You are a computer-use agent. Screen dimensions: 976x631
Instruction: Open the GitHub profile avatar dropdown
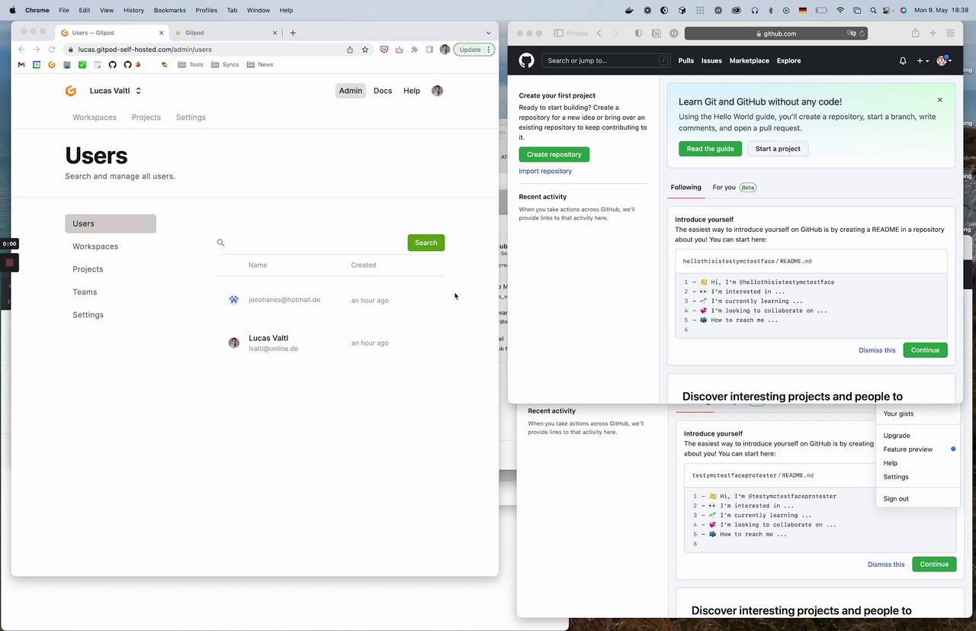(944, 60)
